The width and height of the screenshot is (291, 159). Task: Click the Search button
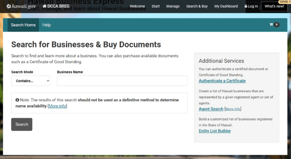[22, 125]
